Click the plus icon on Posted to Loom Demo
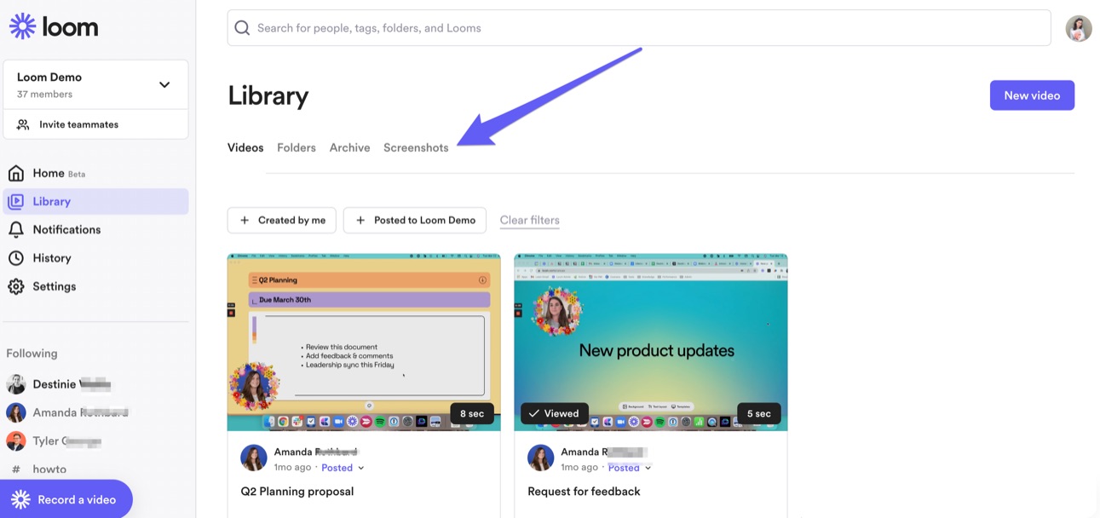Viewport: 1100px width, 518px height. coord(360,220)
